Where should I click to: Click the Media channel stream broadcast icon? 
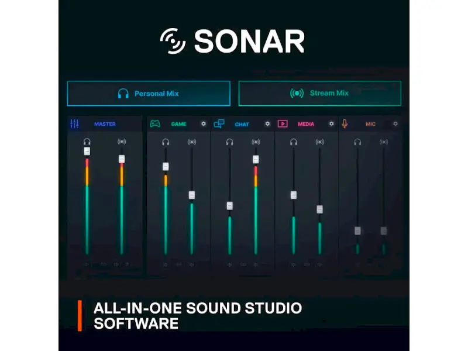(319, 142)
